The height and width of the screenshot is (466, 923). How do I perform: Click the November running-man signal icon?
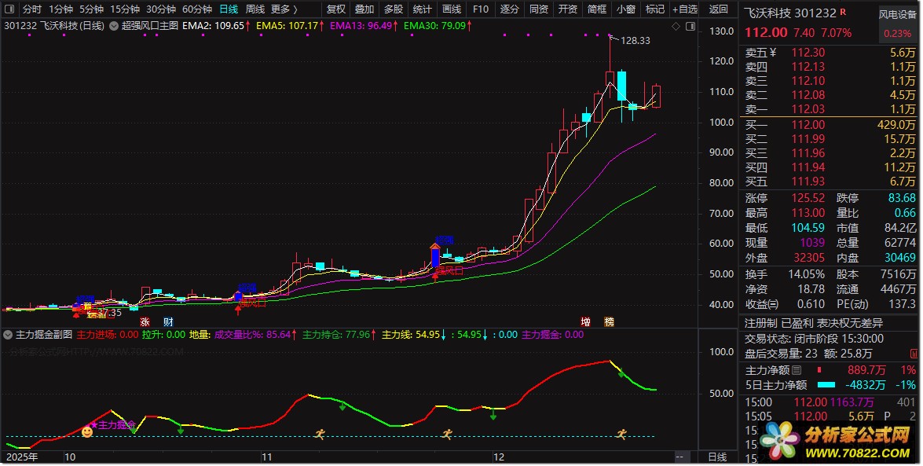(320, 435)
